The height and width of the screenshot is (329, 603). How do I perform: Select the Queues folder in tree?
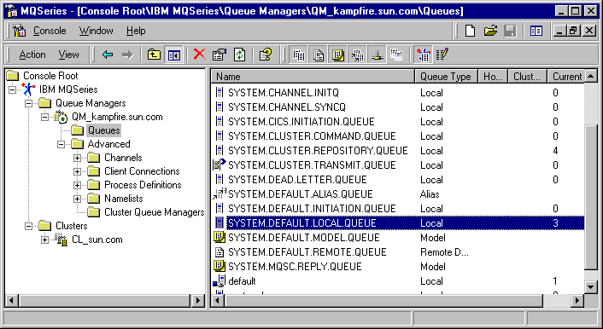(x=104, y=130)
